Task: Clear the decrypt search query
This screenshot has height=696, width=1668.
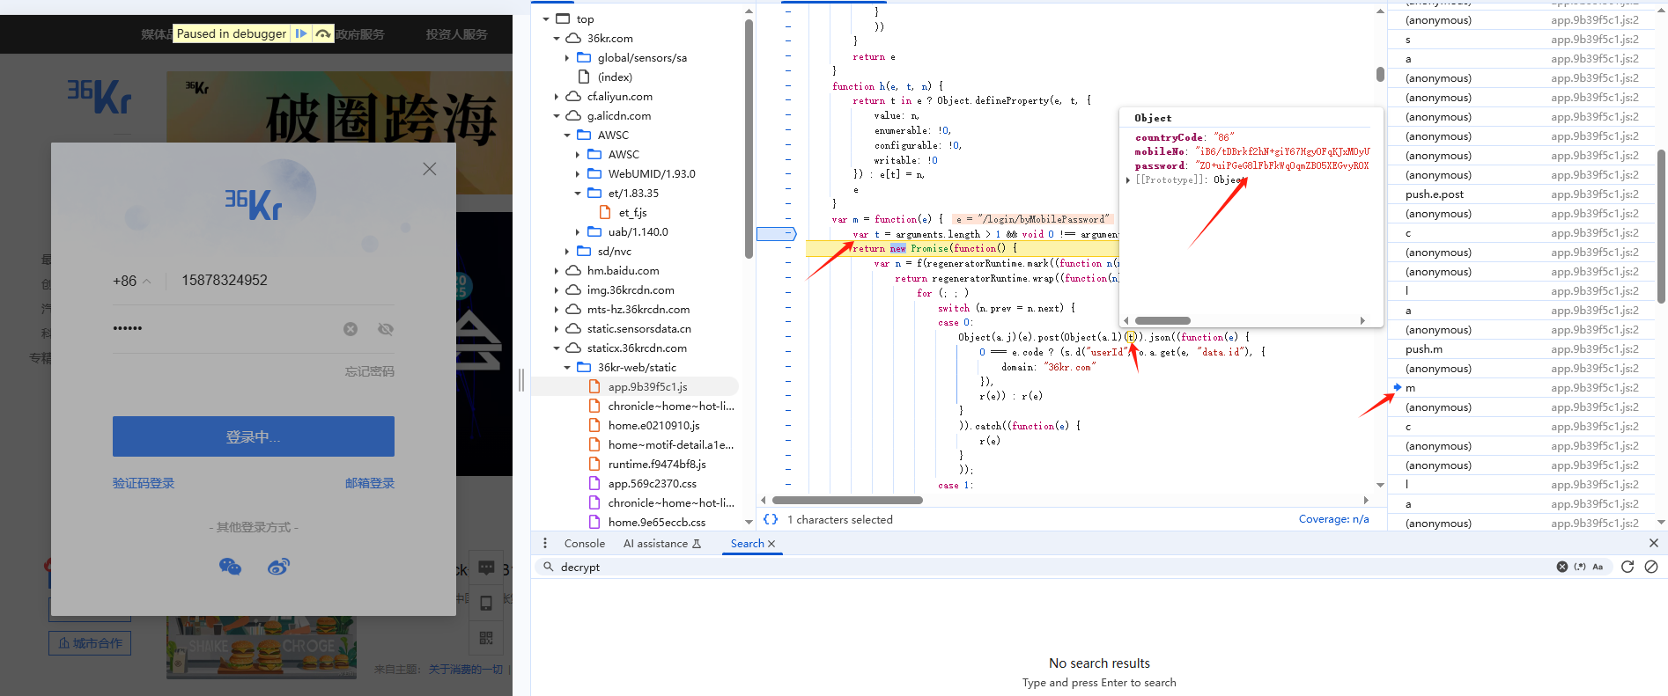Action: (x=1562, y=567)
